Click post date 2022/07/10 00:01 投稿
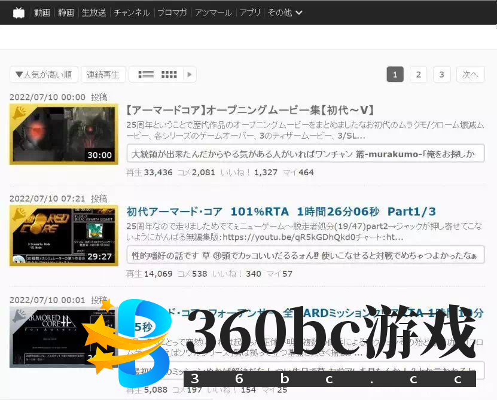 pos(59,300)
